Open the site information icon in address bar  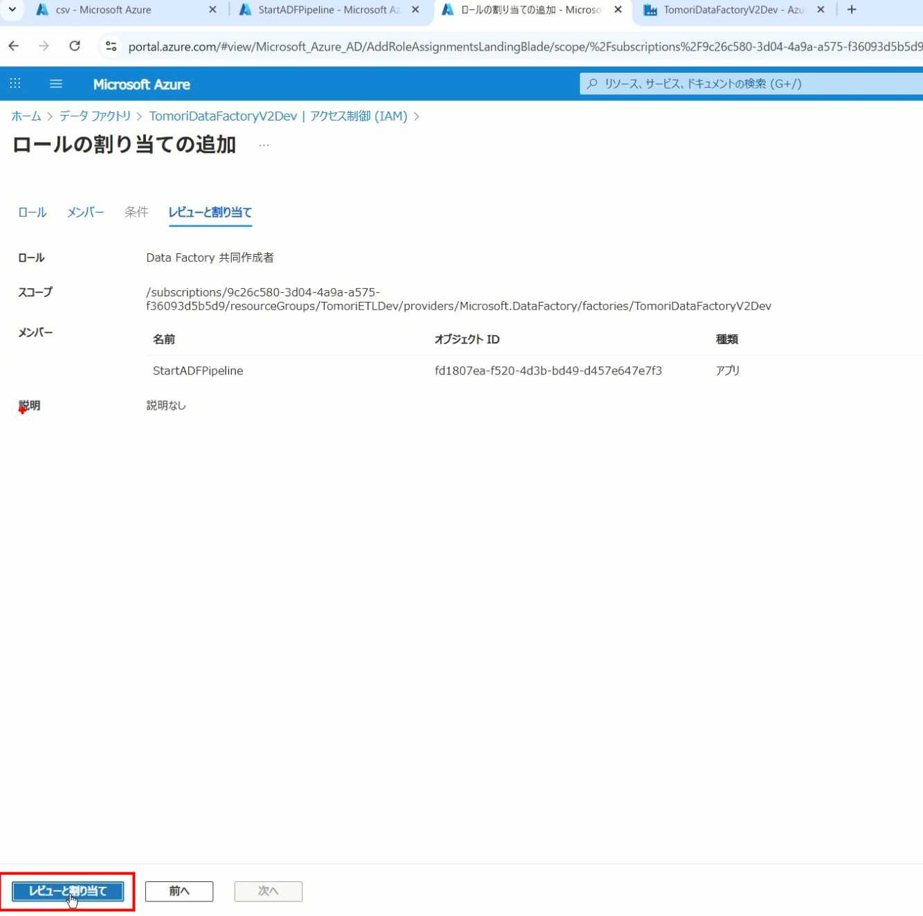[111, 46]
